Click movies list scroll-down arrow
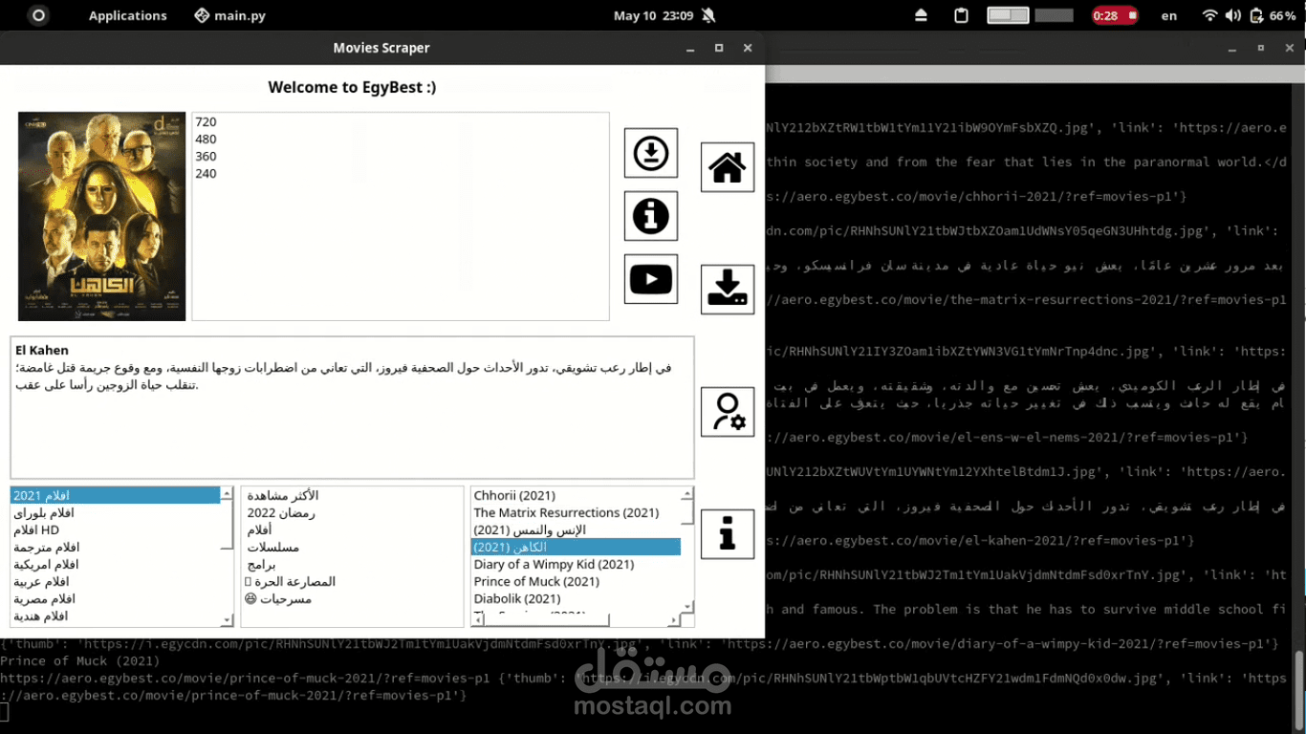 [686, 606]
